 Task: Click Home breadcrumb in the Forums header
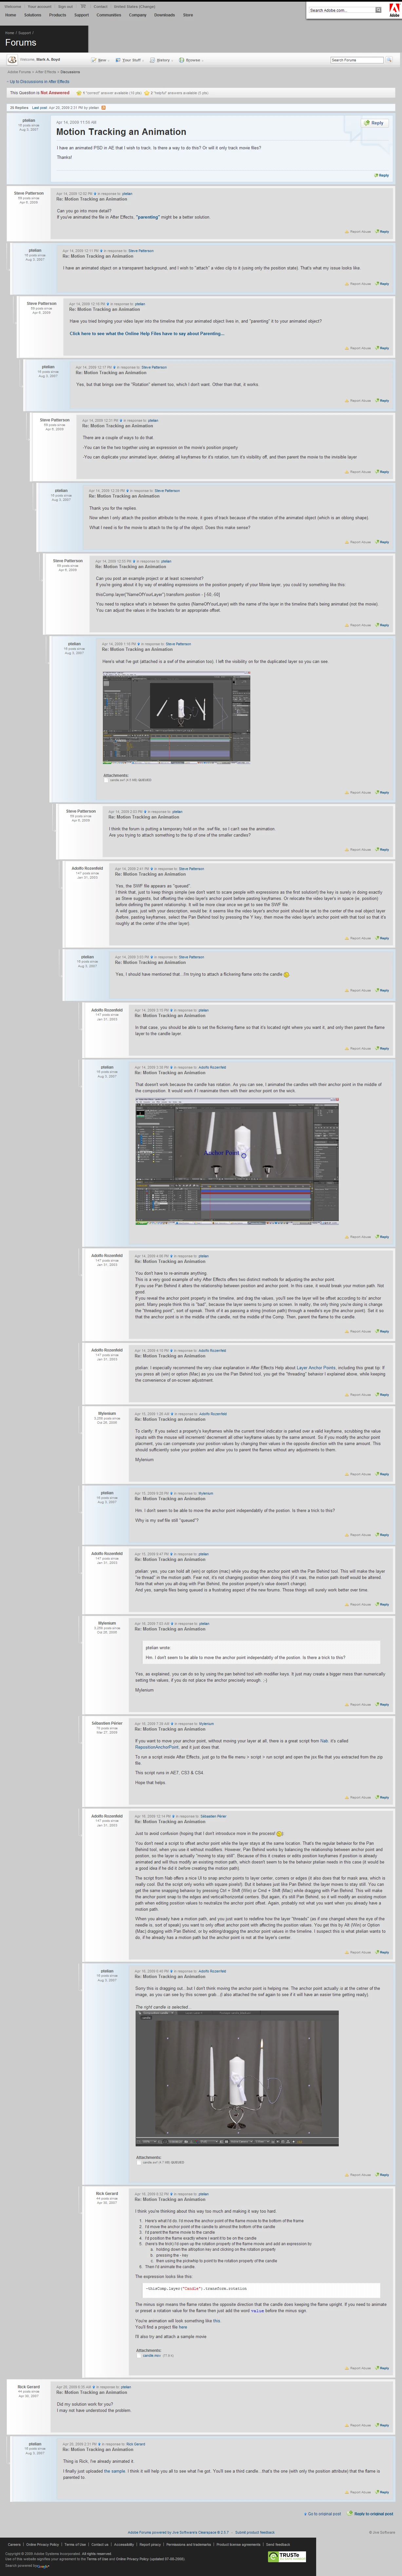(10, 33)
